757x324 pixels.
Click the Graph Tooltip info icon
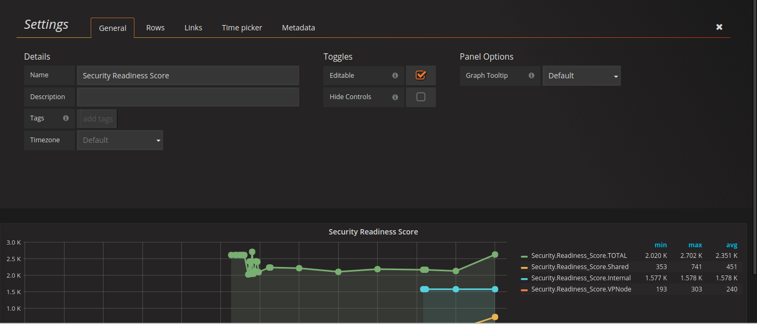531,76
